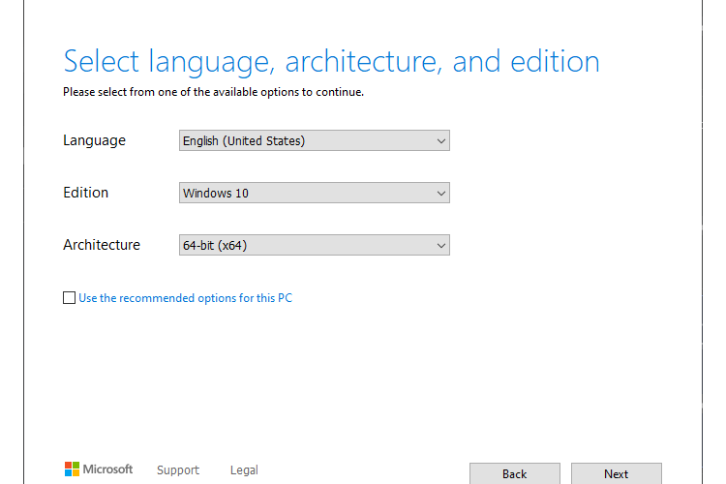Expand the Edition dropdown arrow
Screen dimensions: 726x484
(x=440, y=194)
